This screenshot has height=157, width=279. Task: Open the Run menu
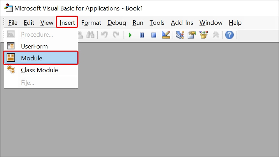[x=138, y=23]
